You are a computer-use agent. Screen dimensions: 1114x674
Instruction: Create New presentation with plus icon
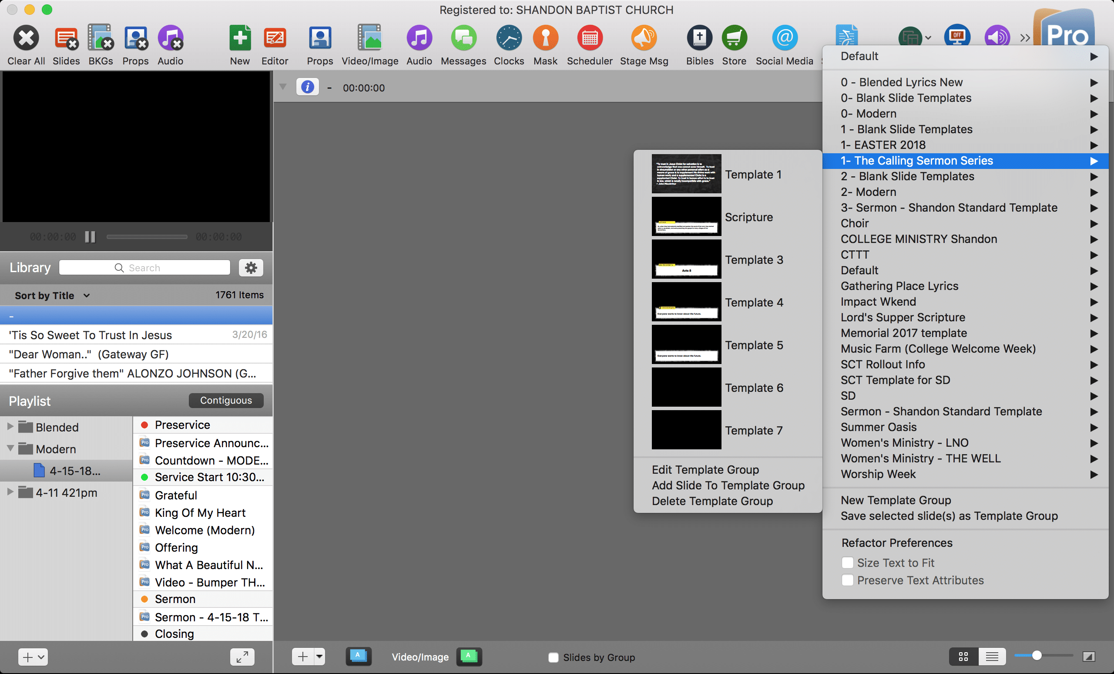[x=240, y=37]
